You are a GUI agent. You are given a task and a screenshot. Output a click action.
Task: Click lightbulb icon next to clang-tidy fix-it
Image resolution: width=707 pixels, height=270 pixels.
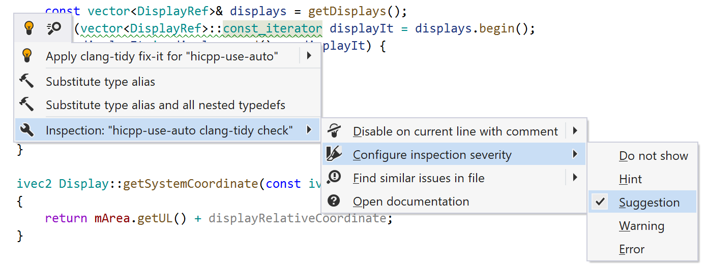point(27,56)
